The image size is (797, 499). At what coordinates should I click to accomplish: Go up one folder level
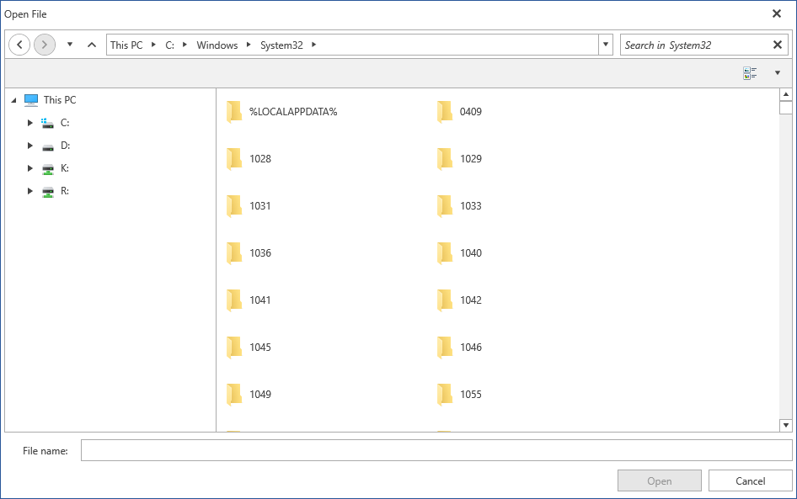click(x=91, y=44)
